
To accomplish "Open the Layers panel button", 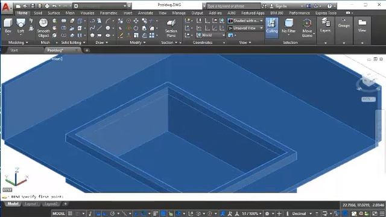I will (325, 25).
